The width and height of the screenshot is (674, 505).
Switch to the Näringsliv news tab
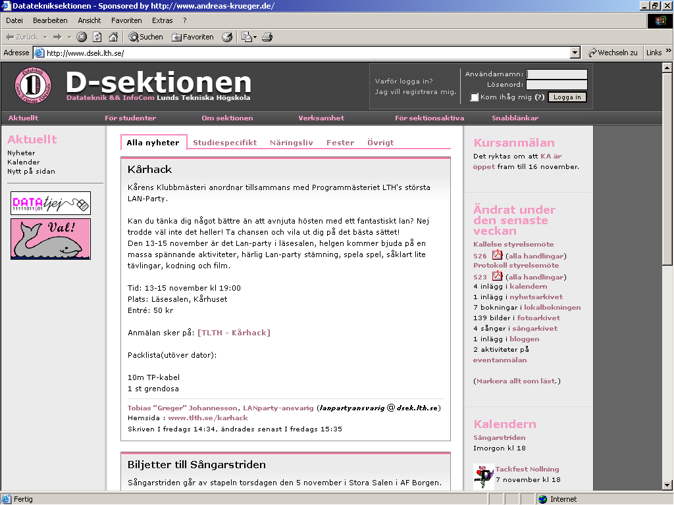[292, 143]
